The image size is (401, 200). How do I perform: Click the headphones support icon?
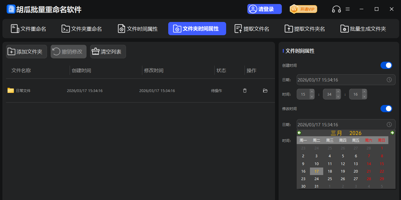[x=336, y=9]
